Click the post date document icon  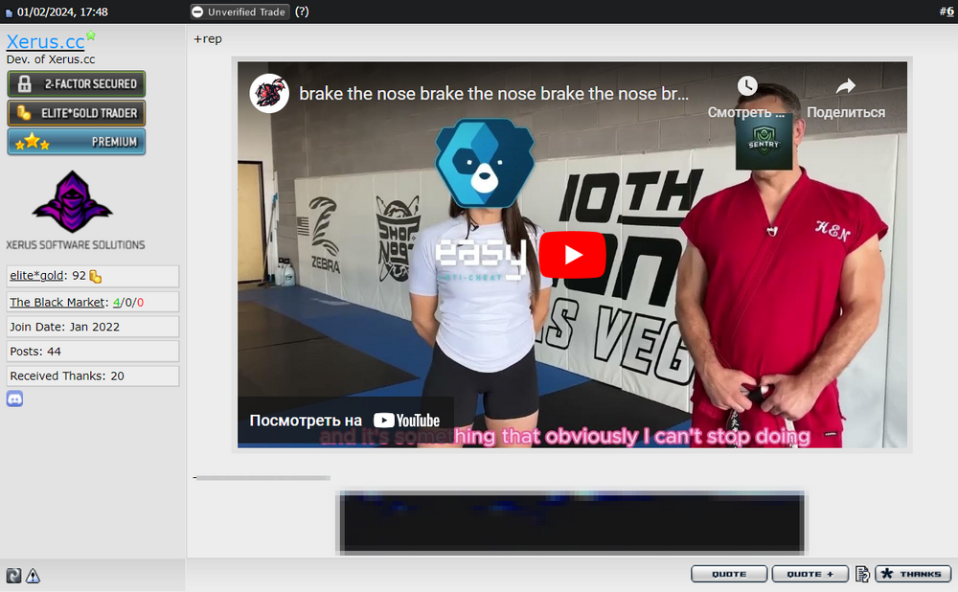tap(9, 12)
